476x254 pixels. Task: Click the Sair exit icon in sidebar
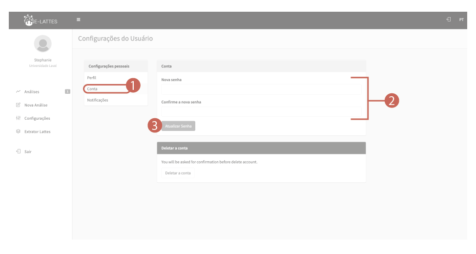pyautogui.click(x=18, y=151)
